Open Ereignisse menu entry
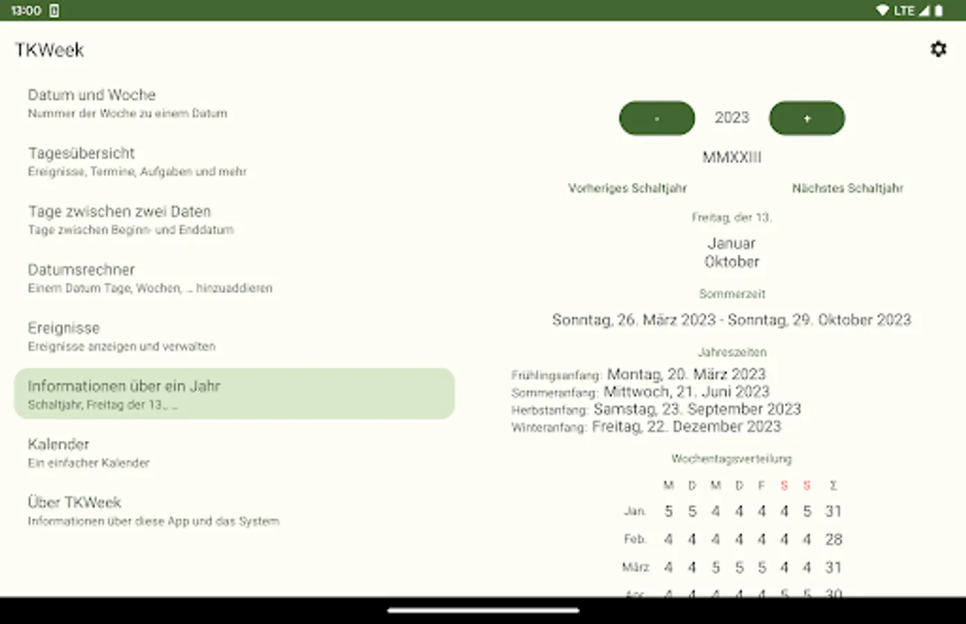The width and height of the screenshot is (966, 624). coord(235,336)
